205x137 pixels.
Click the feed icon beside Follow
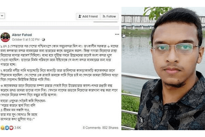104,16
